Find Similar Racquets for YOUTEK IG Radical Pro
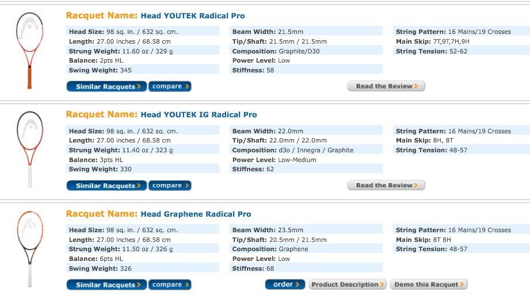This screenshot has height=296, width=530. tap(106, 186)
